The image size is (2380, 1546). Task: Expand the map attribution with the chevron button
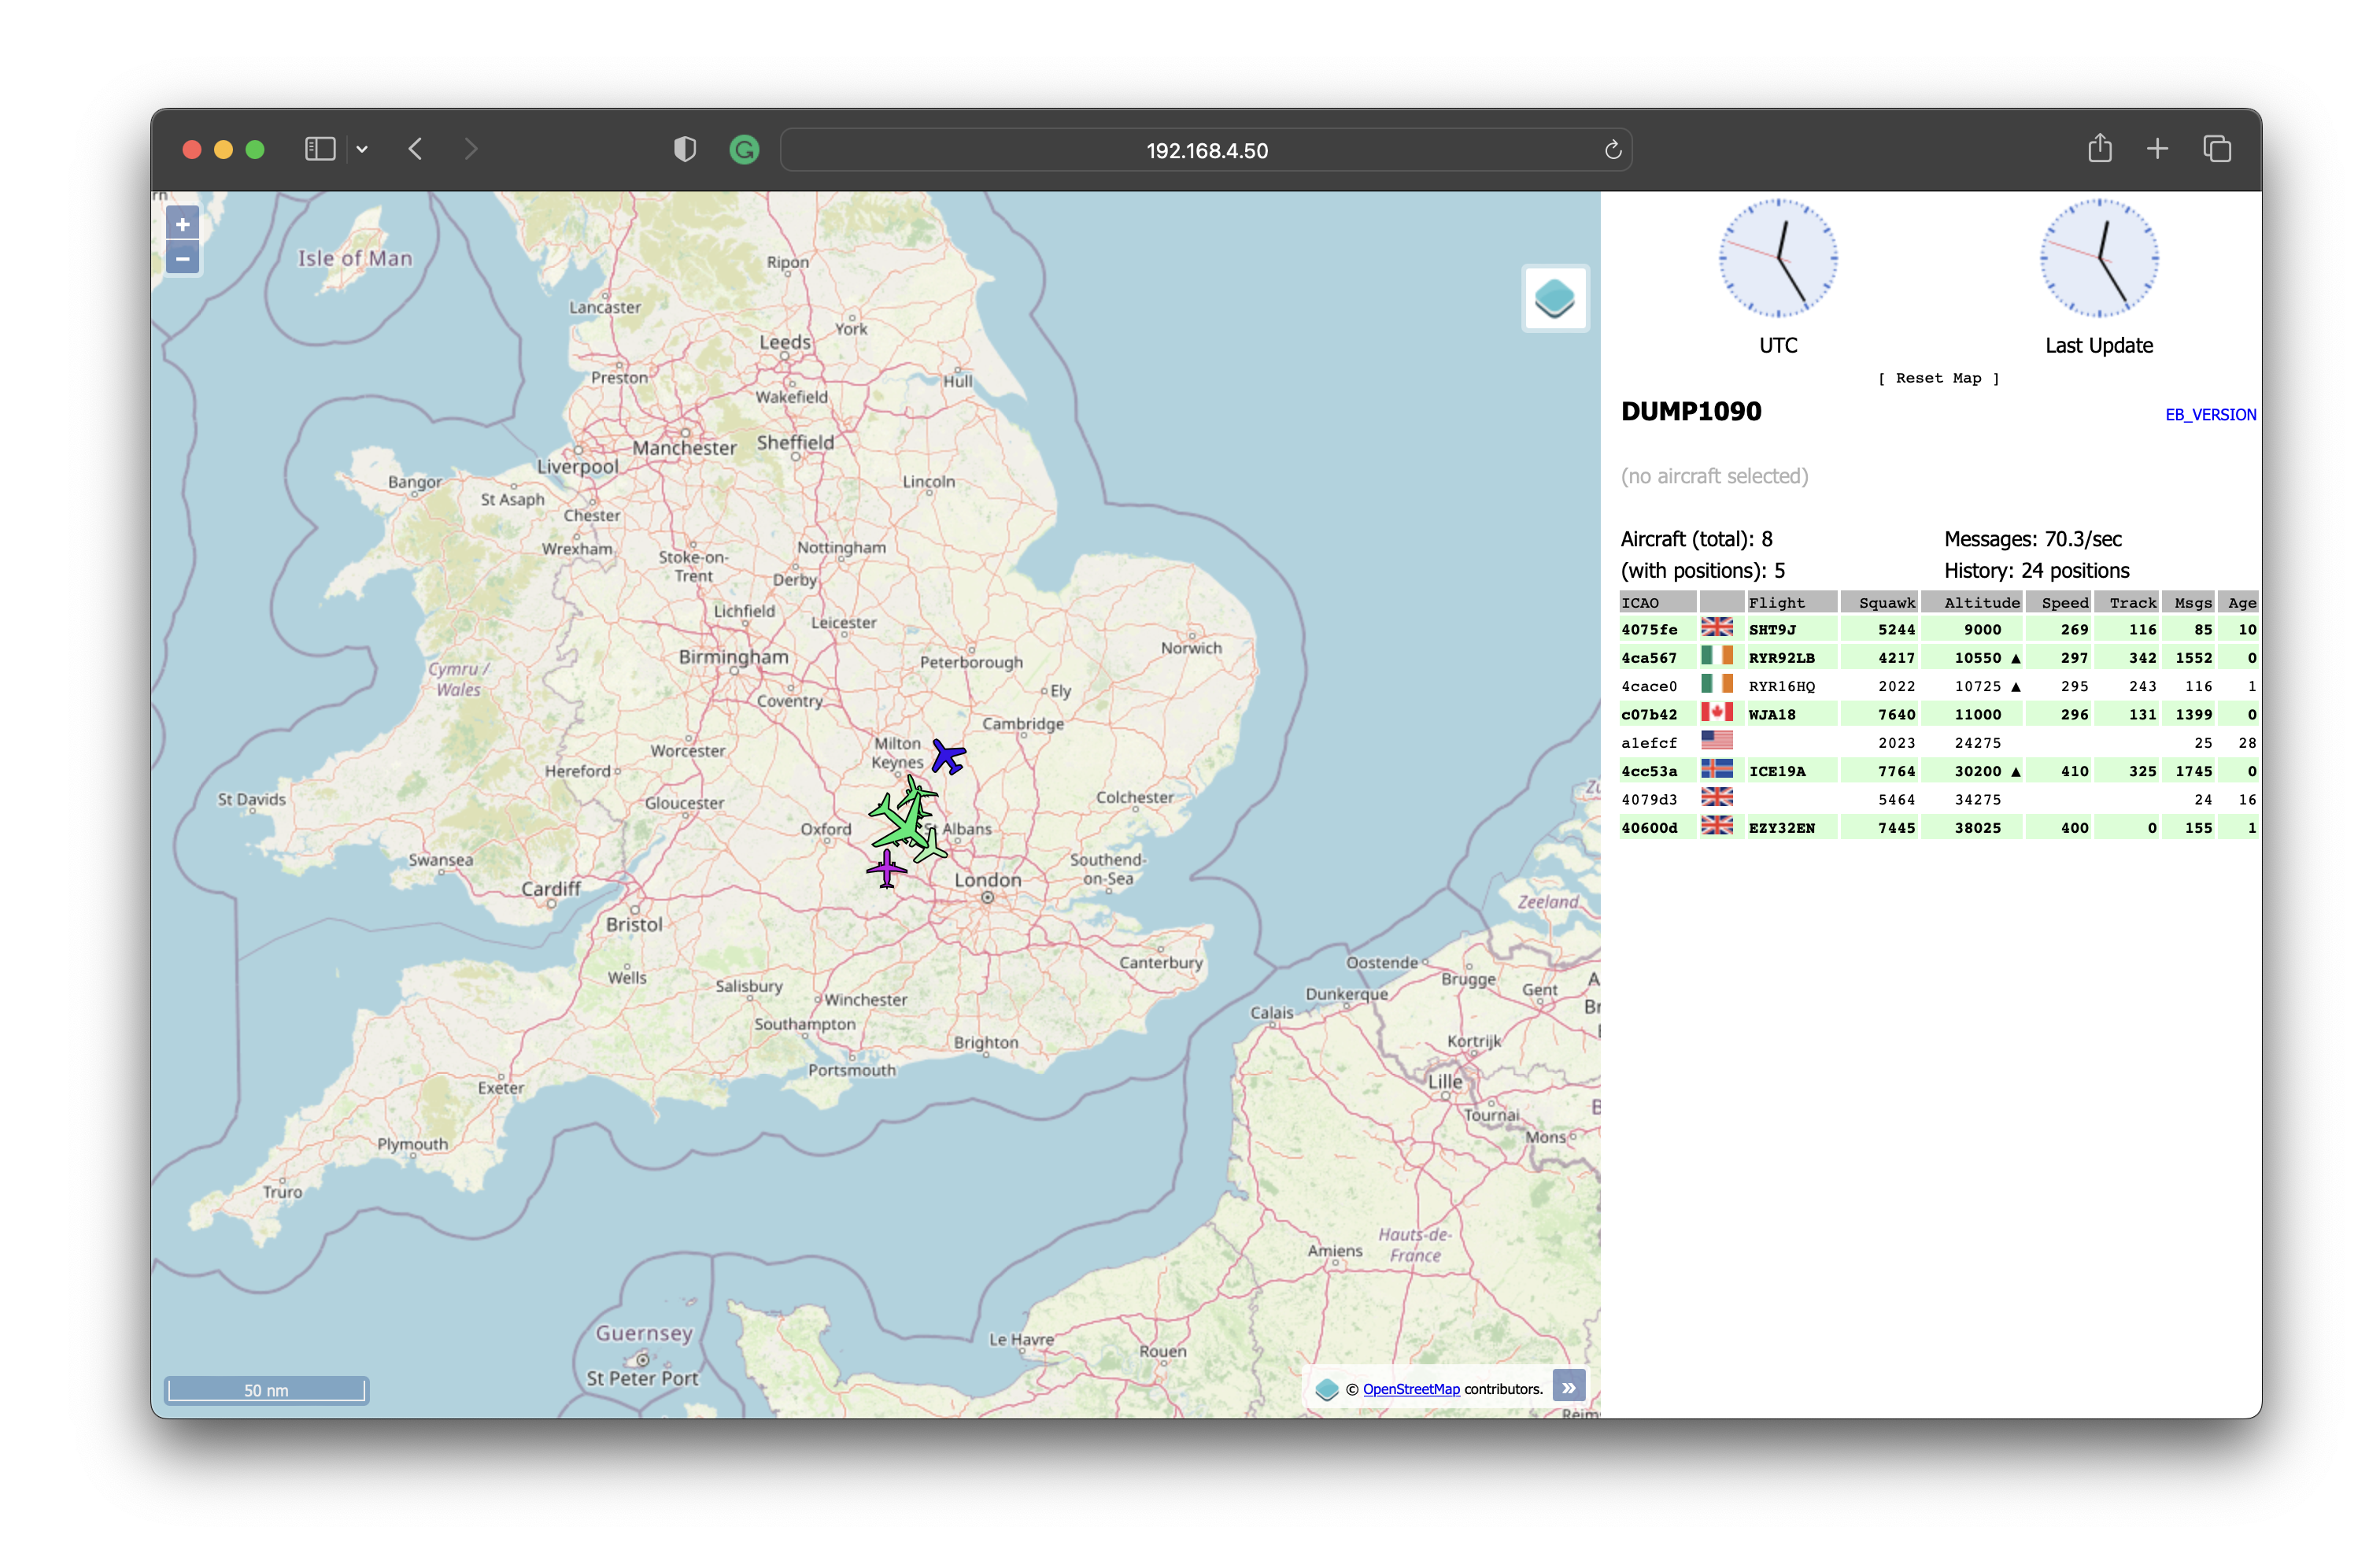pos(1568,1387)
